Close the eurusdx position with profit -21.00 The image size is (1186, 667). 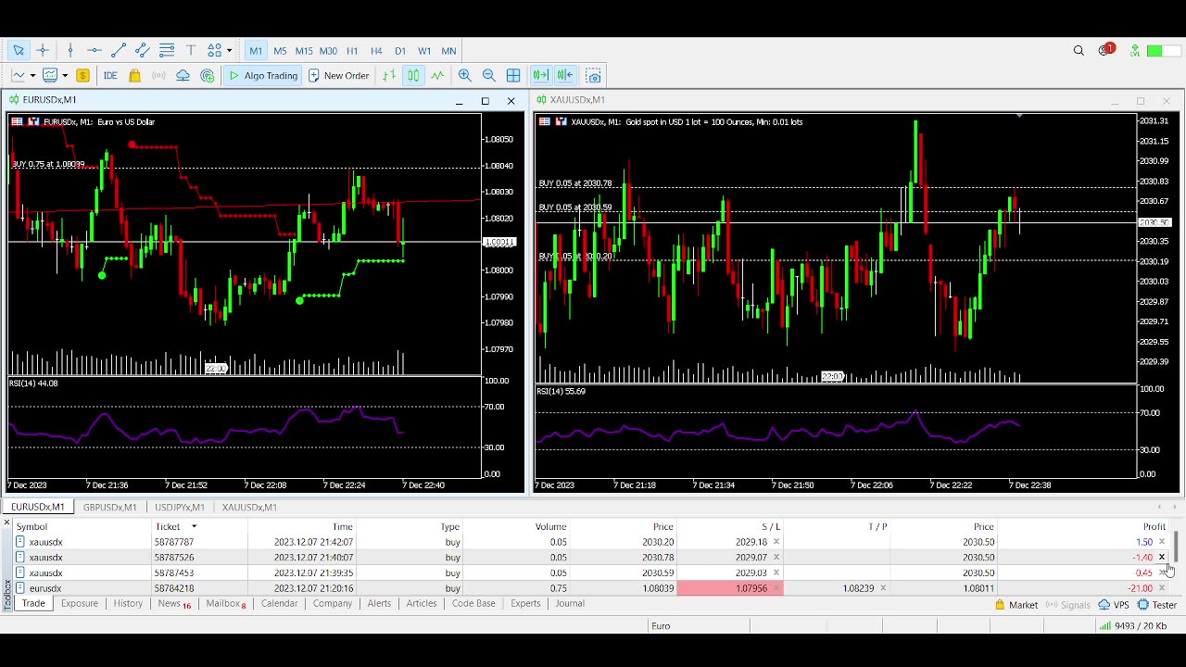pos(1162,588)
